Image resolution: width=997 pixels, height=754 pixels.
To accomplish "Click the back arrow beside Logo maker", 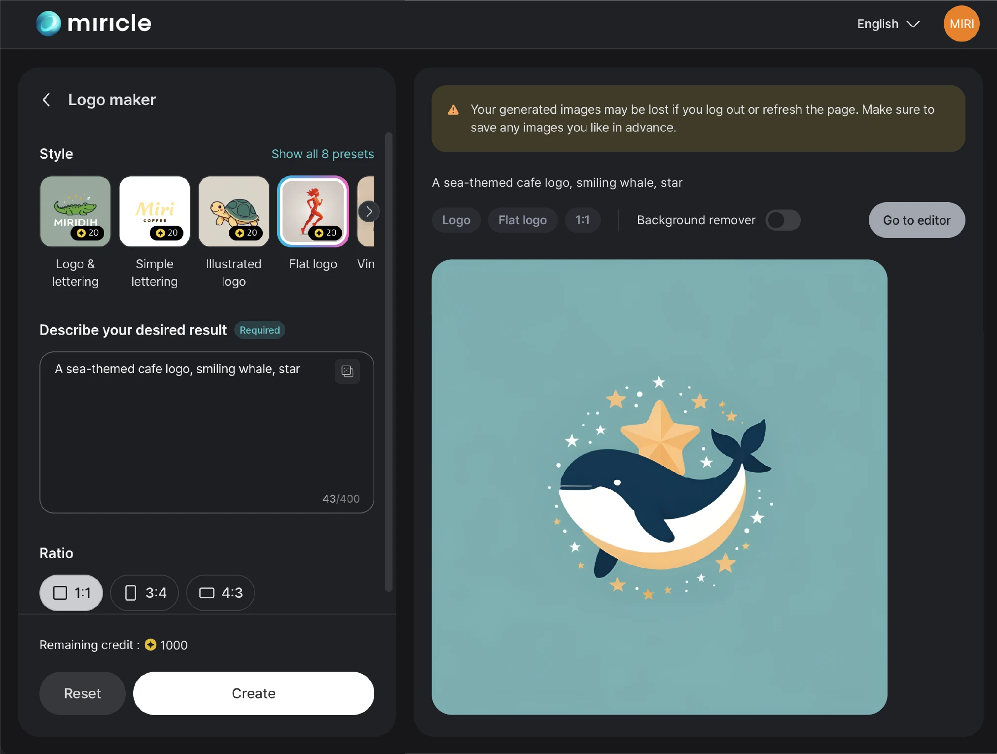I will (46, 100).
